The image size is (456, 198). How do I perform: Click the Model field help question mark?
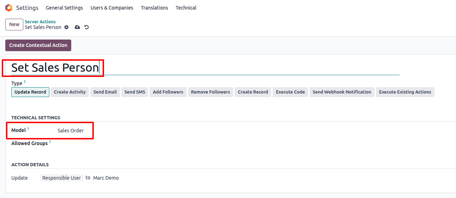pos(28,129)
